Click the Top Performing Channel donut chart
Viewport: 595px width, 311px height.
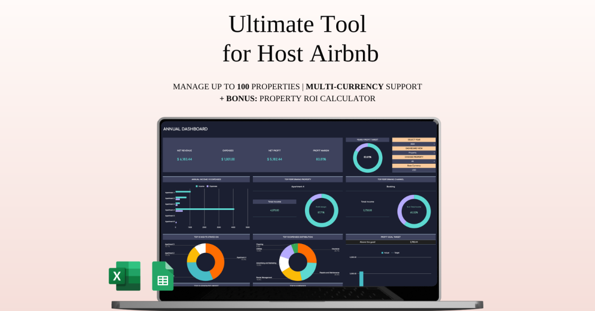click(414, 211)
